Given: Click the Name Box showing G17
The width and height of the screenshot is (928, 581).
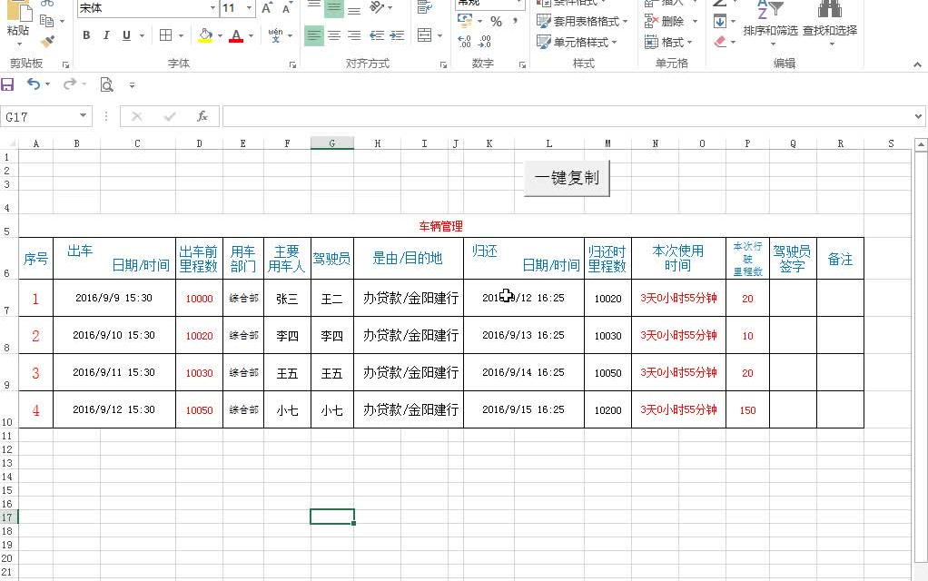Looking at the screenshot, I should pos(41,116).
